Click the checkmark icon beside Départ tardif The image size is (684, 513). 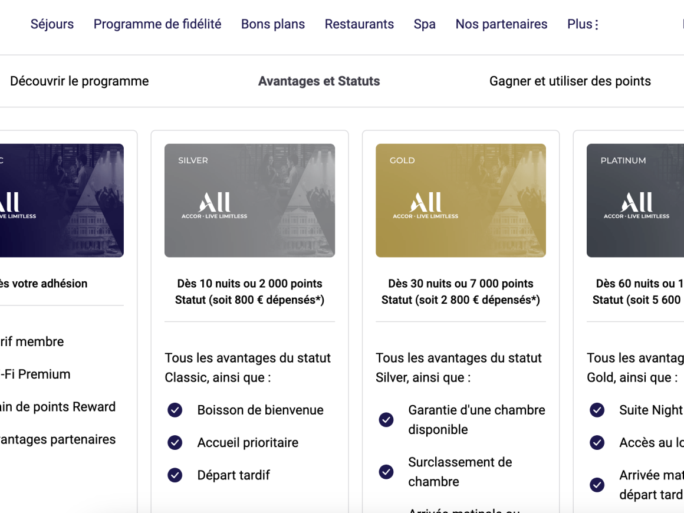tap(175, 475)
